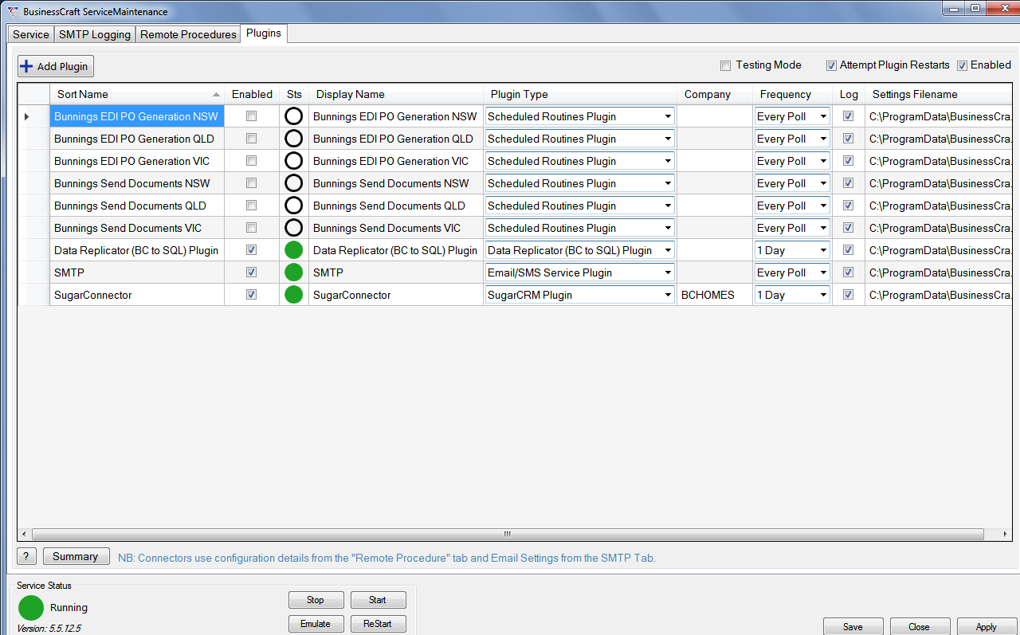The image size is (1020, 635).
Task: Disable the Data Replicator (BC to SQL) plugin
Action: (251, 250)
